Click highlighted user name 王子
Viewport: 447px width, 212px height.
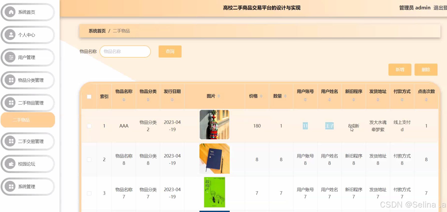tap(330, 126)
